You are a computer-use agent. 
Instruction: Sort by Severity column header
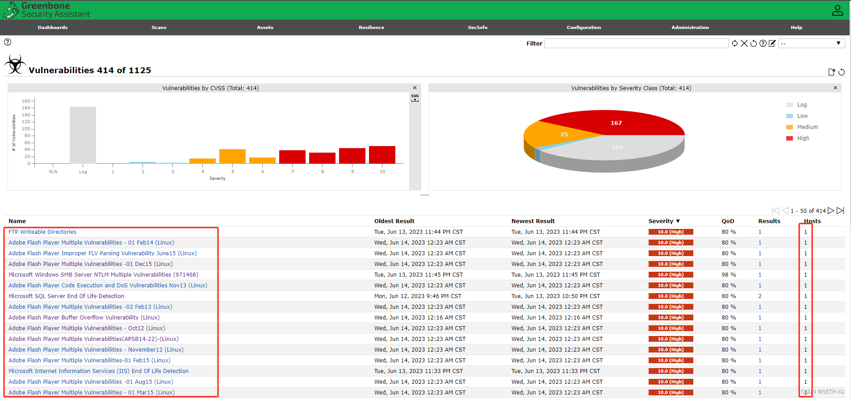(664, 221)
